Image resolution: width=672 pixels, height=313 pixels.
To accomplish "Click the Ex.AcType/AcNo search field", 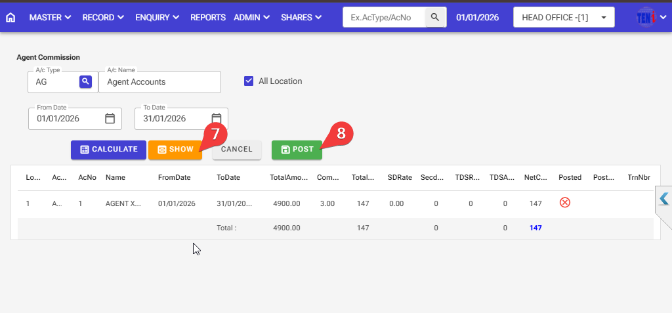I will (384, 18).
